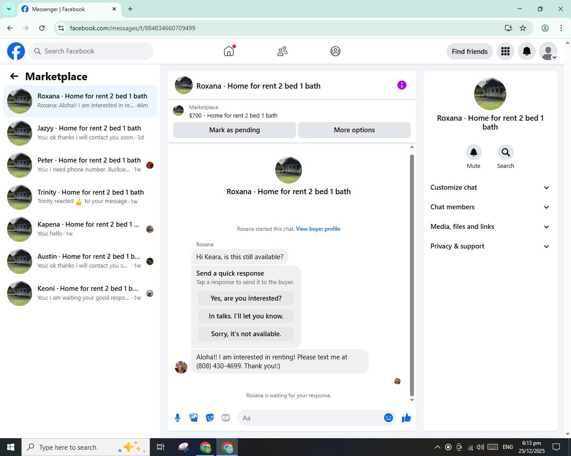Expand Privacy & support section
The height and width of the screenshot is (456, 571).
coord(490,246)
